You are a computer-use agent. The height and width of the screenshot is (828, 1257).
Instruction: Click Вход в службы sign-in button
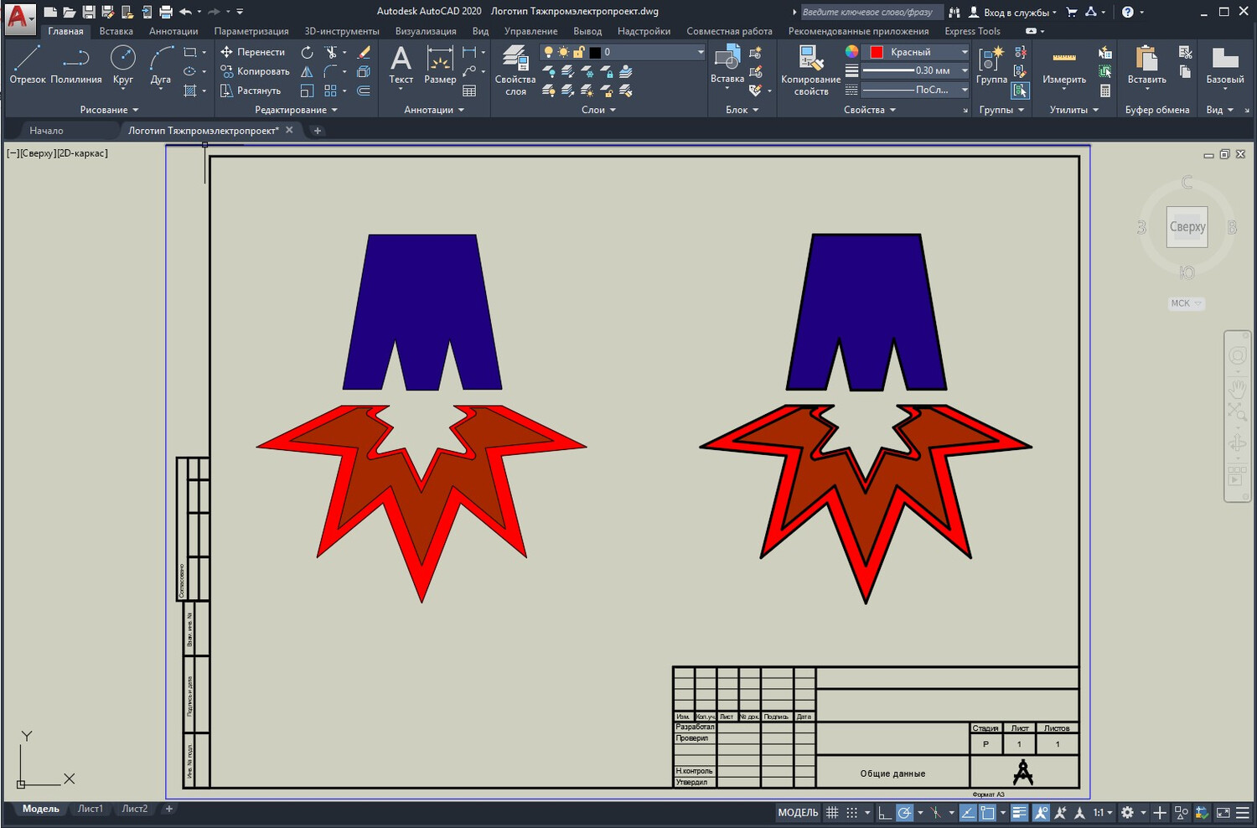1013,12
